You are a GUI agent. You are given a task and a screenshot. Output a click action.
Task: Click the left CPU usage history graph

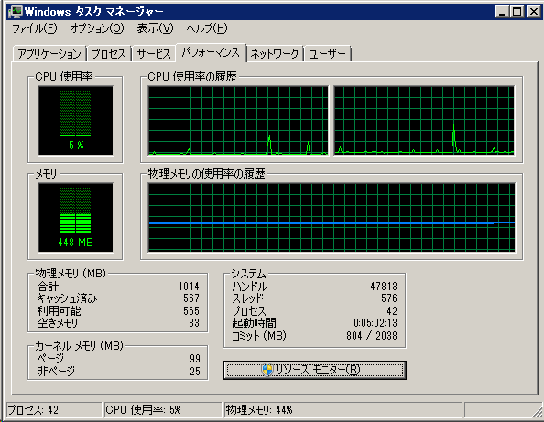(x=238, y=120)
